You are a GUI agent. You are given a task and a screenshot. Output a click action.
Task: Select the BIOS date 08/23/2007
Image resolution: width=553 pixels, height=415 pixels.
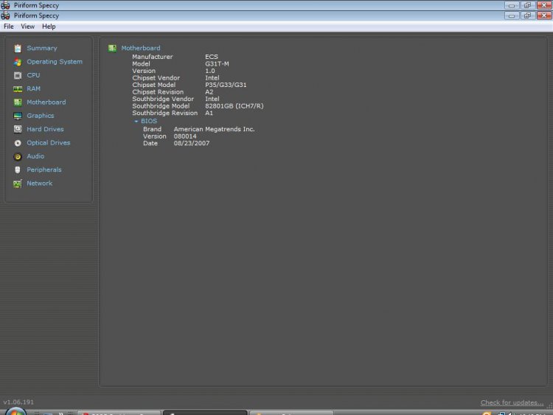pyautogui.click(x=192, y=144)
